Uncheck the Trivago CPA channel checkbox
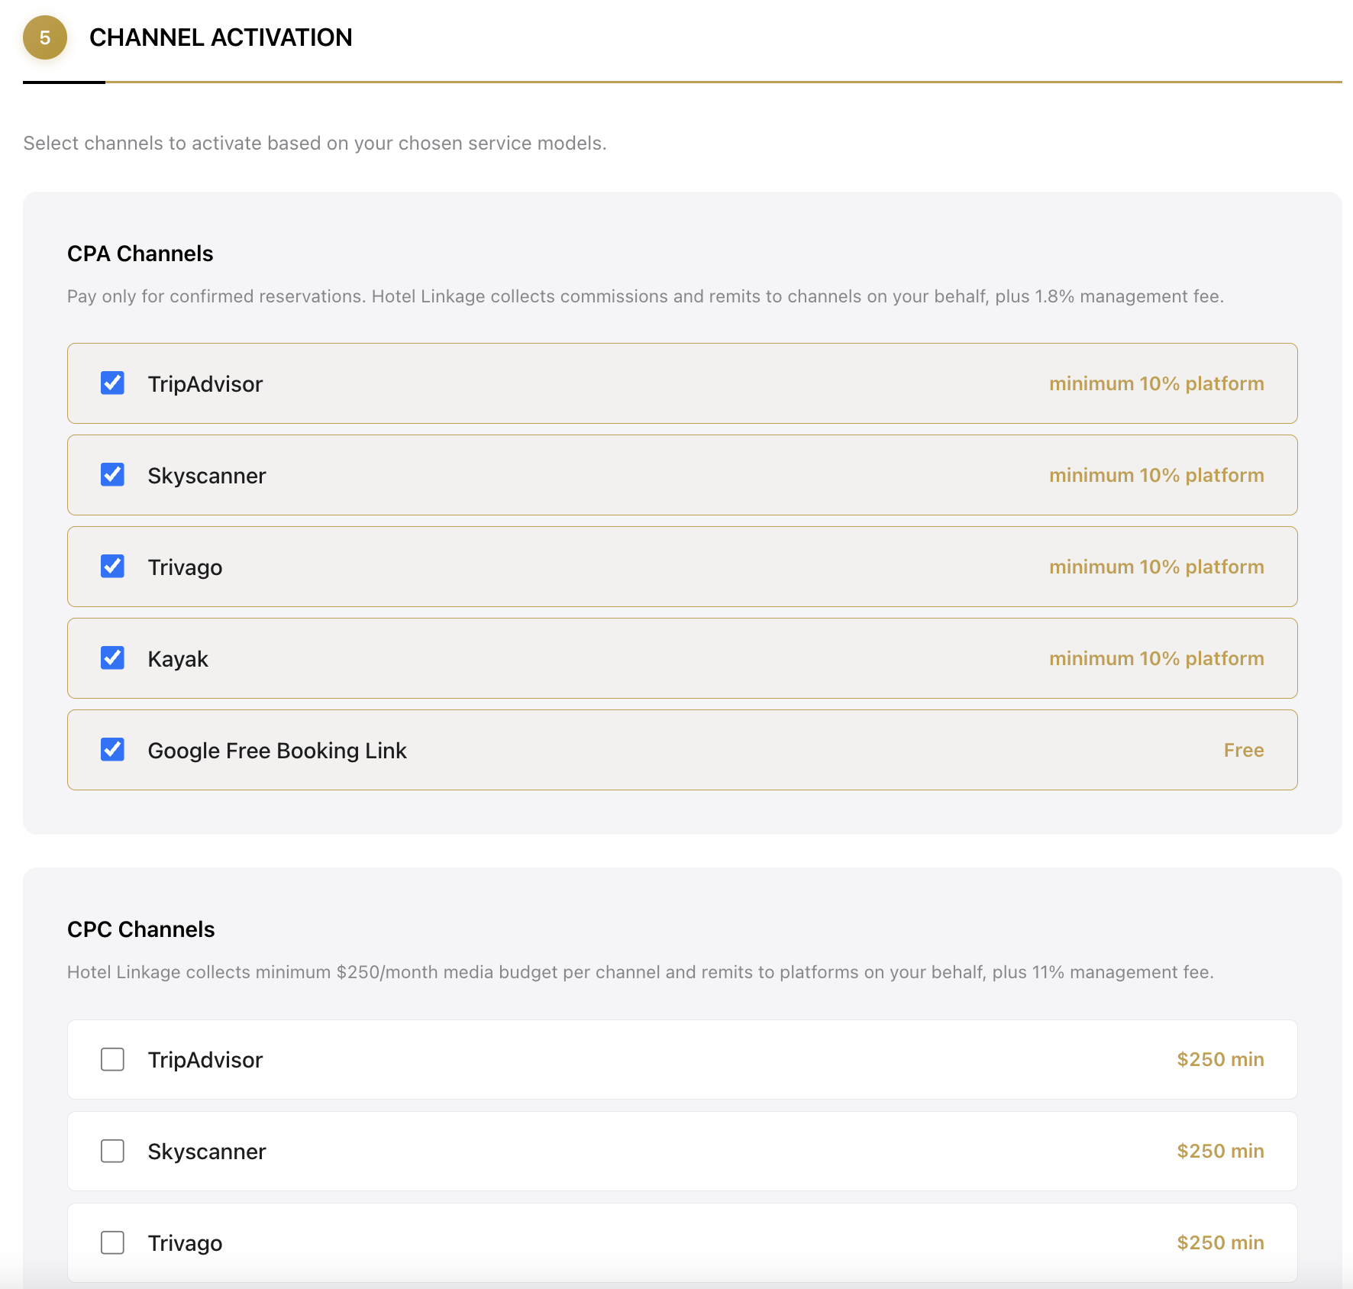 (x=112, y=566)
